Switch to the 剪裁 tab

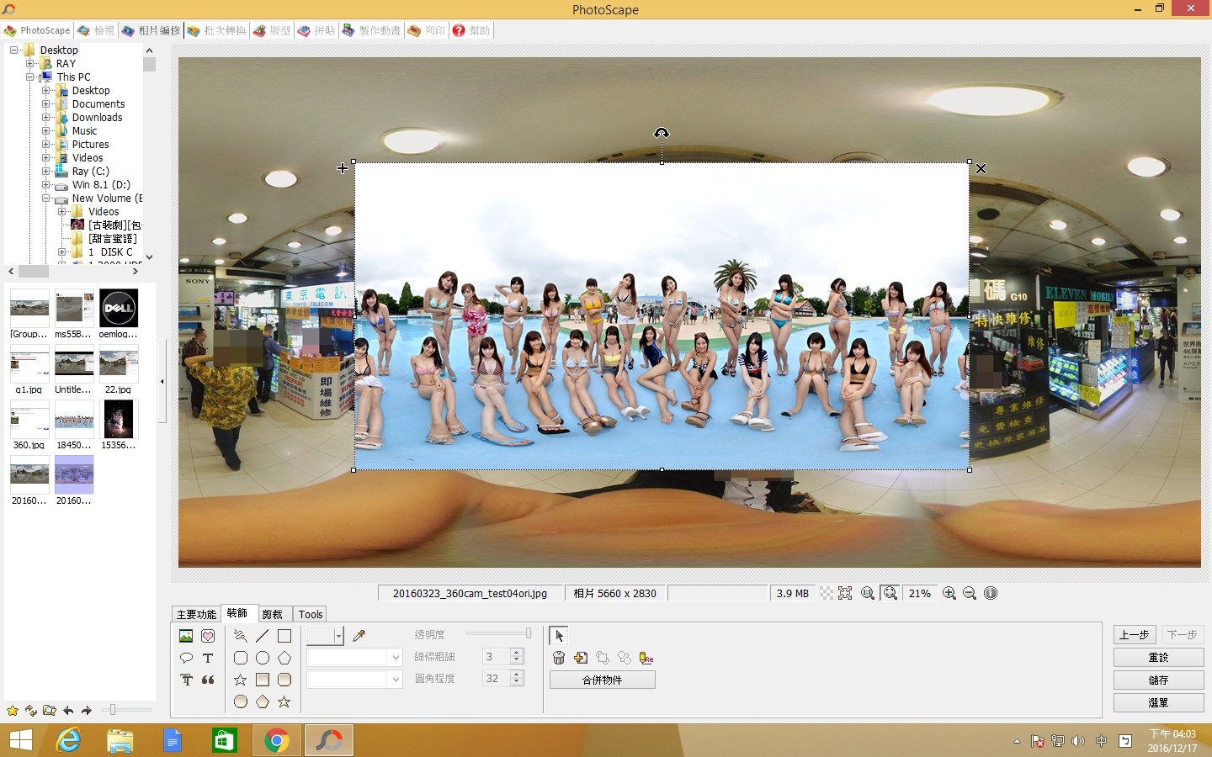(272, 614)
